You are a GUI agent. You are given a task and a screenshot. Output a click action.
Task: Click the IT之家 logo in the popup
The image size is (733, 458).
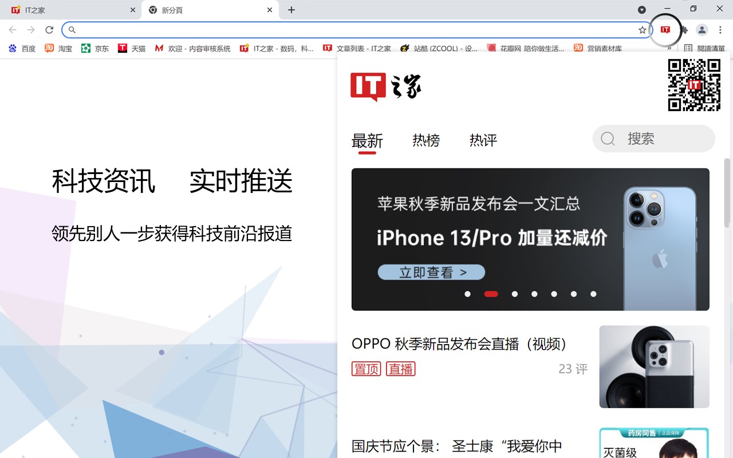386,87
